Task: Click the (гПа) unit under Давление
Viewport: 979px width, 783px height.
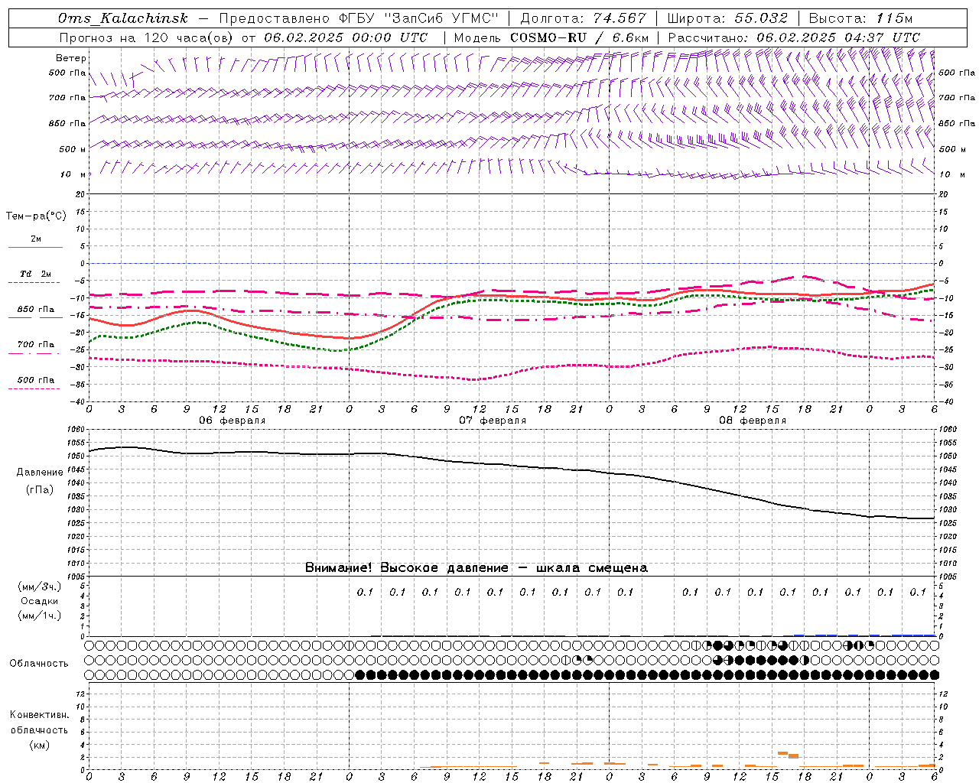Action: tap(40, 489)
